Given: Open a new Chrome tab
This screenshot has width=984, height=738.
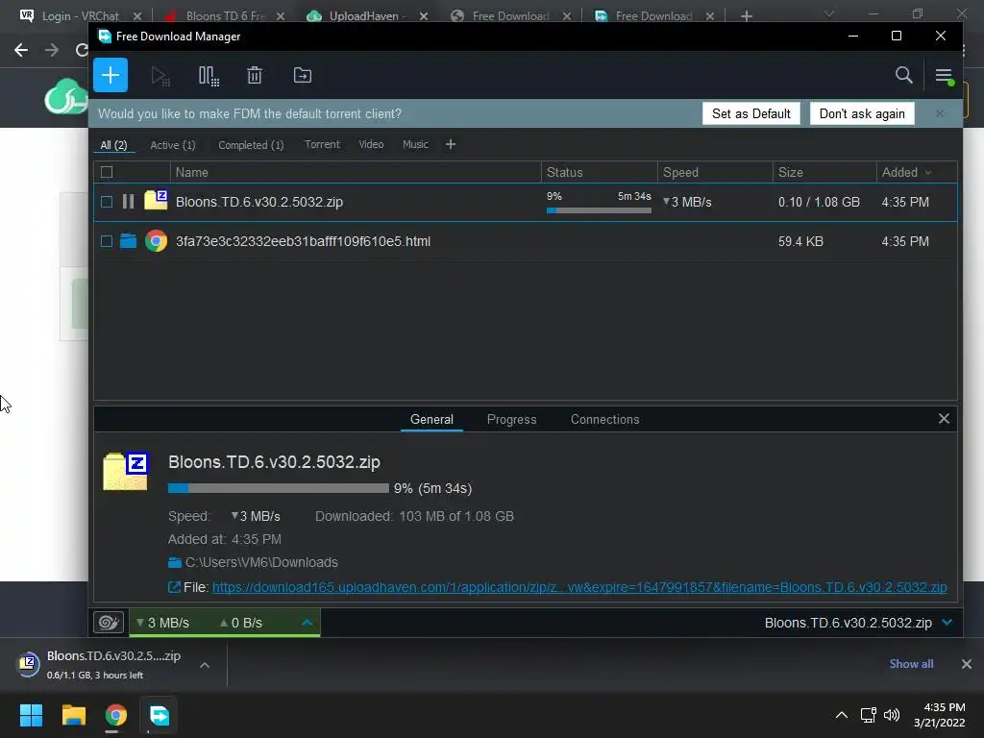Looking at the screenshot, I should click(x=746, y=15).
